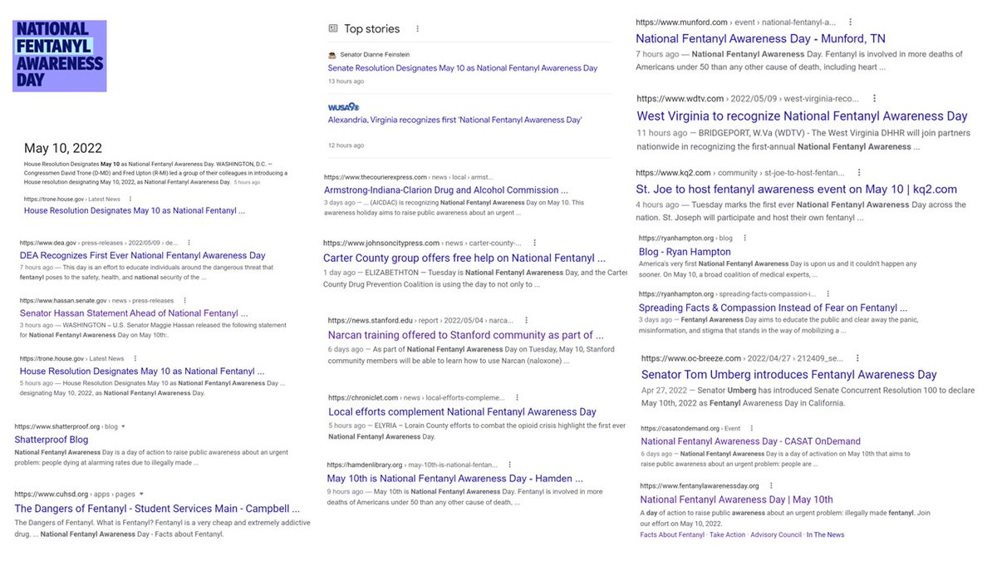
Task: Click the Take Action sitelink
Action: [x=728, y=535]
